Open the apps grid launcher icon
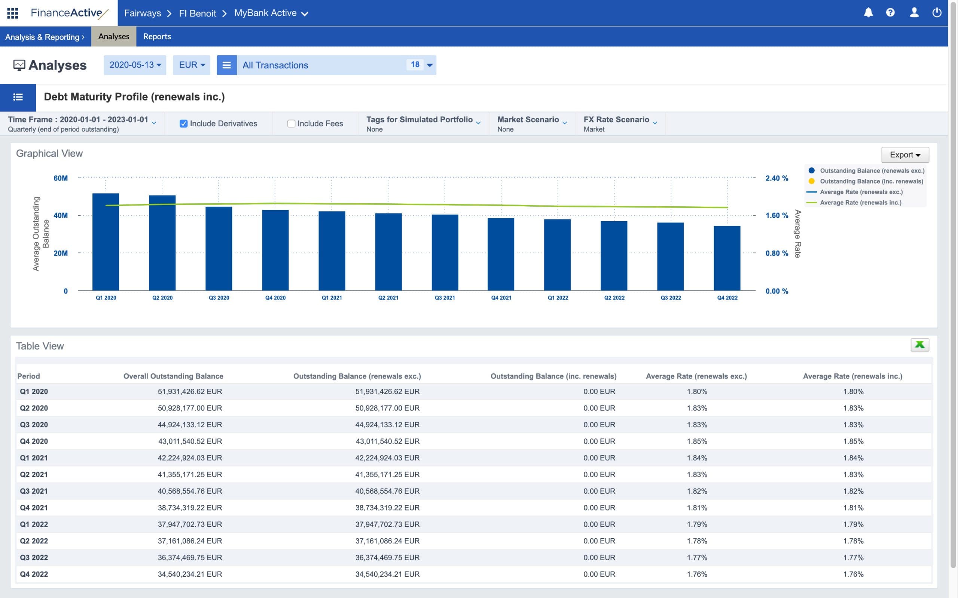Viewport: 958px width, 598px height. coord(13,13)
